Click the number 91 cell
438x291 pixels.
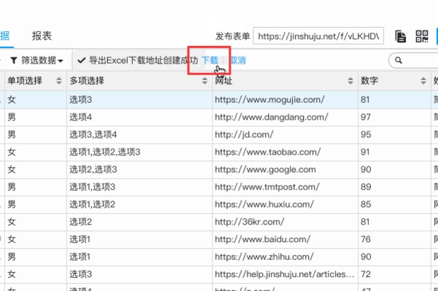coord(394,152)
